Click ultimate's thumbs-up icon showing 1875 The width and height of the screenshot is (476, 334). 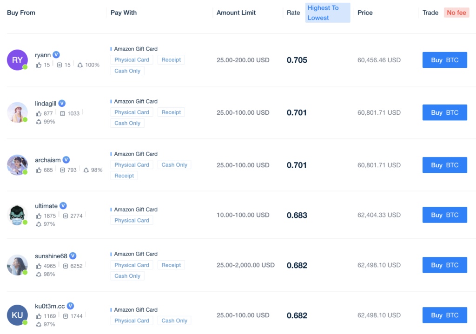click(x=39, y=216)
